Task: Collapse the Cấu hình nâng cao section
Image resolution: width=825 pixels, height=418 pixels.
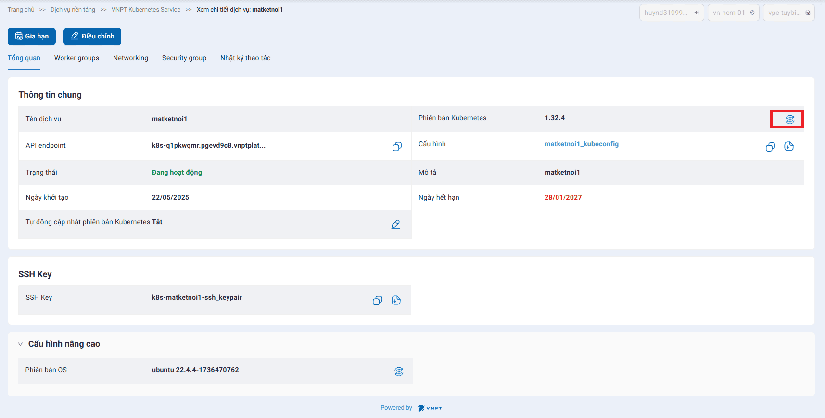Action: [x=21, y=344]
